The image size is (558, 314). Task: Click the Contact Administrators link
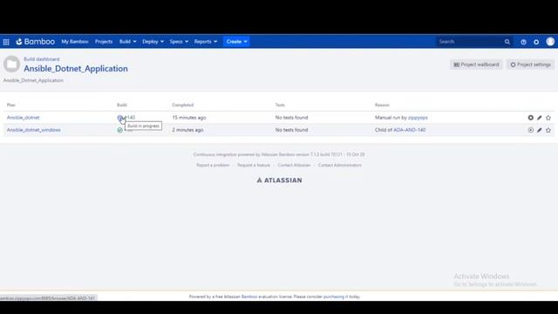(x=339, y=165)
